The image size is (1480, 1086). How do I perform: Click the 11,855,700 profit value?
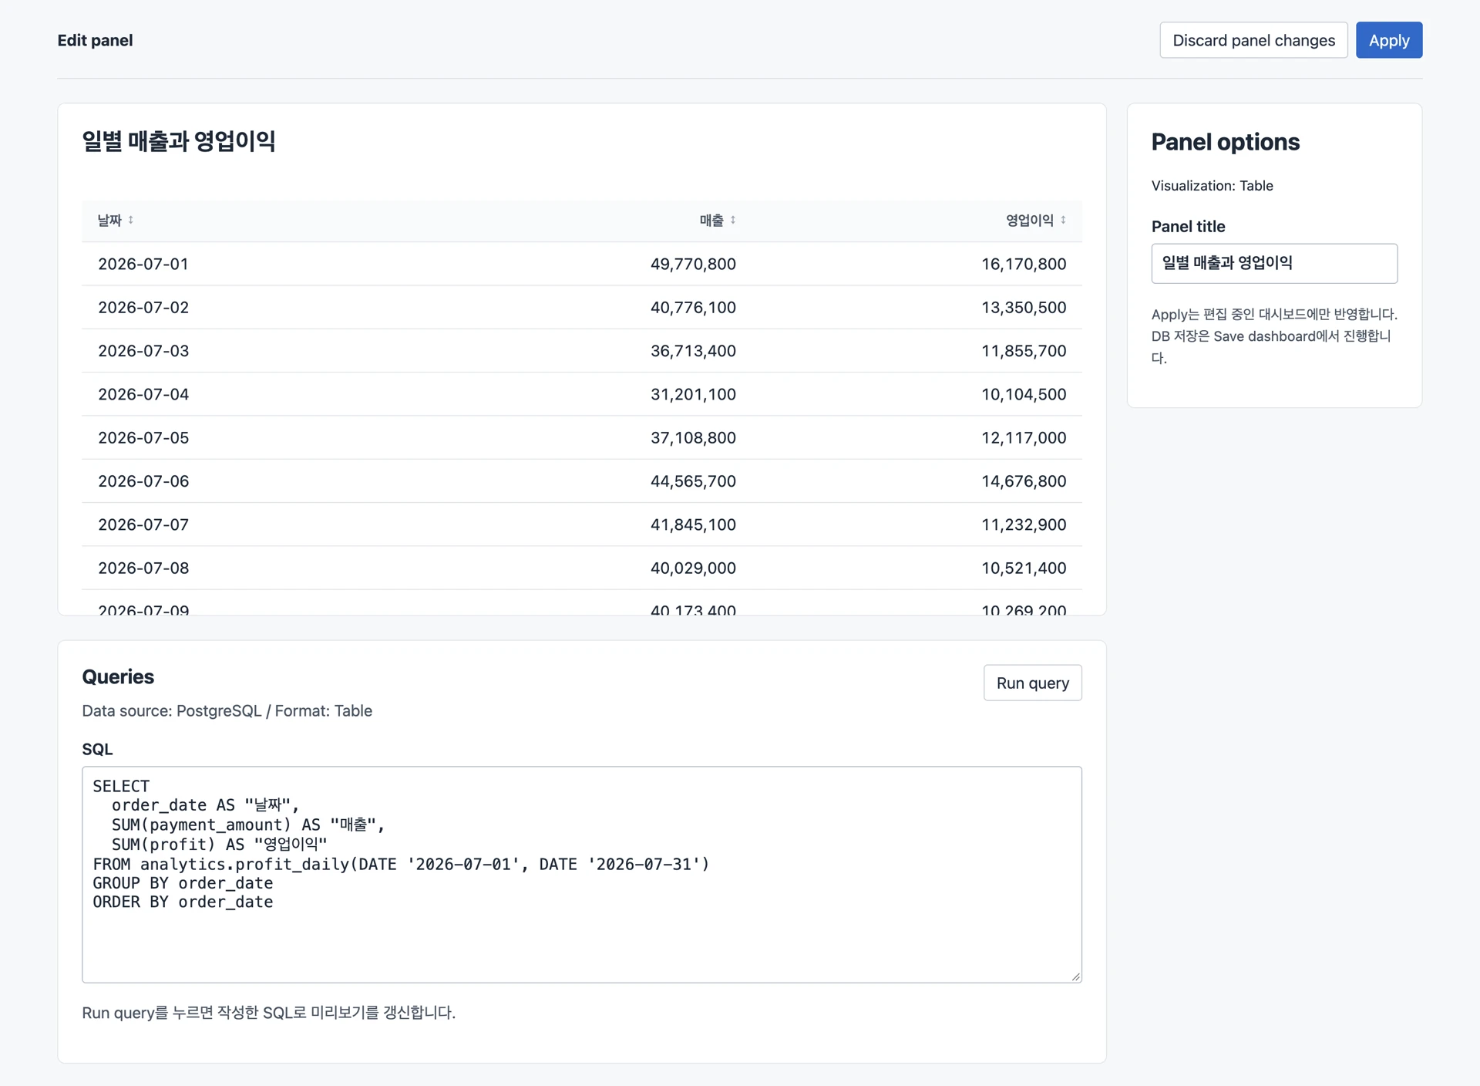click(1024, 351)
